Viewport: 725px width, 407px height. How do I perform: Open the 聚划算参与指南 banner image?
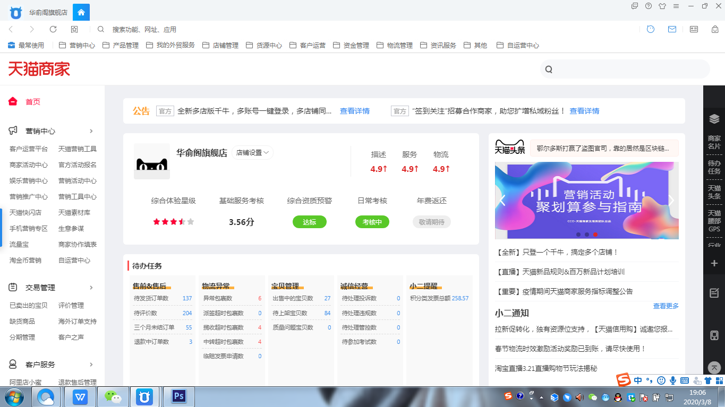point(586,200)
